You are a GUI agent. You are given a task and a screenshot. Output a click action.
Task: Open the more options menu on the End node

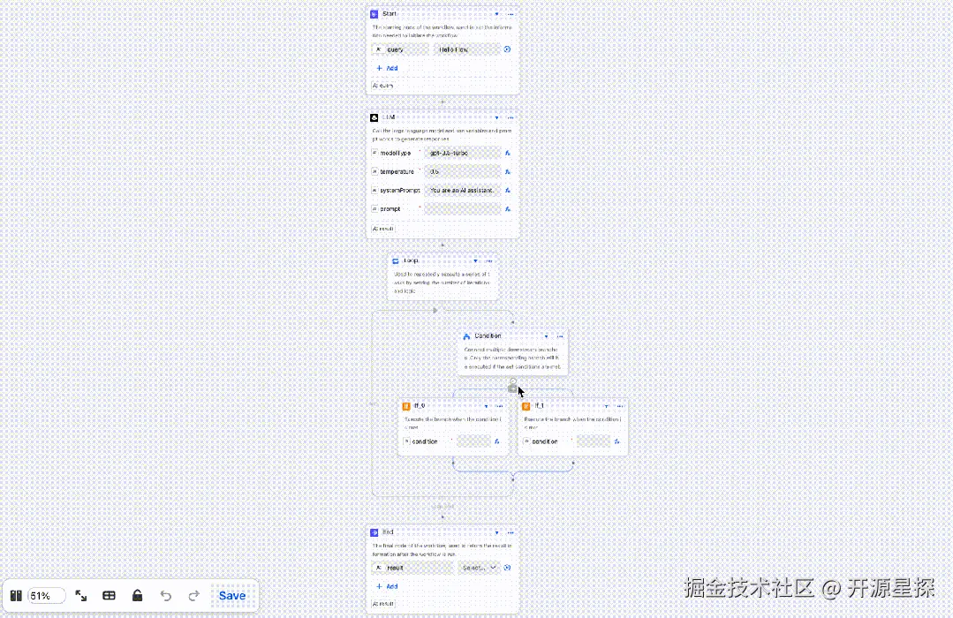(x=511, y=532)
